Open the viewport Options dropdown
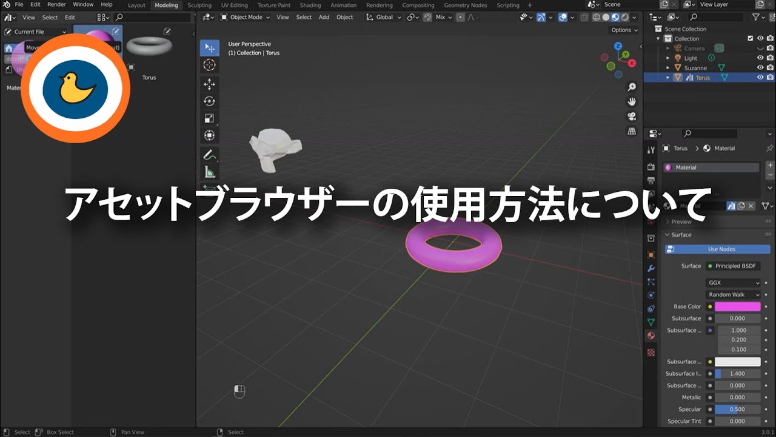 point(624,30)
